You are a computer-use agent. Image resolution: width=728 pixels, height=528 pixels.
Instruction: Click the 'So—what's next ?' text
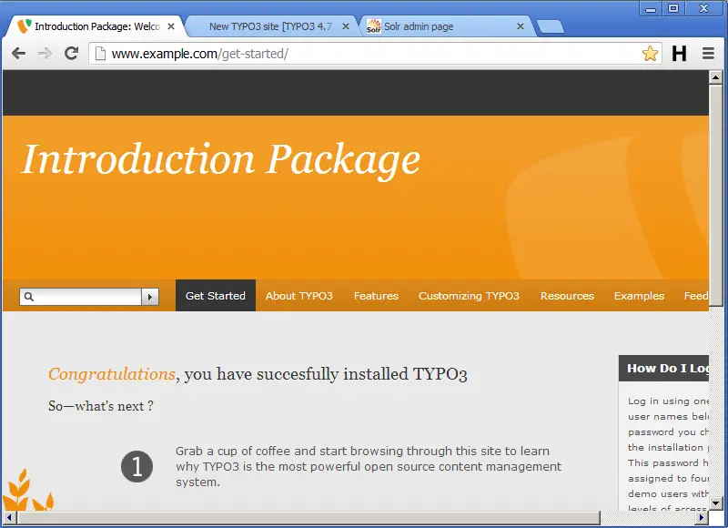pyautogui.click(x=101, y=406)
